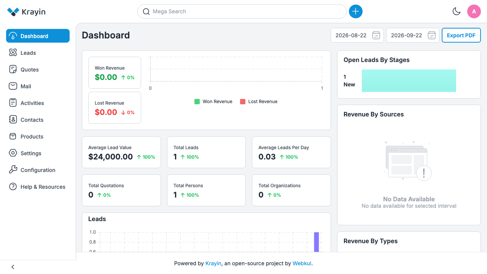Click the blue plus quick-create button
487x274 pixels.
click(356, 11)
